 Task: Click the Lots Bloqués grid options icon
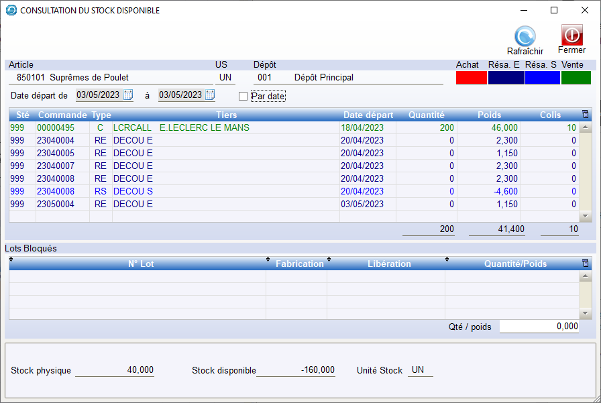pos(585,264)
